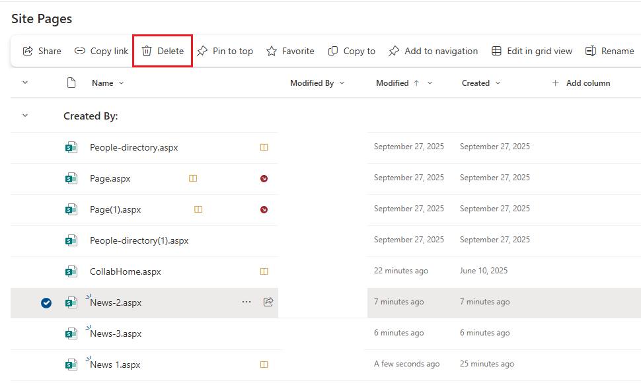Click the yellow book icon on CollabHome.aspx row

[264, 271]
